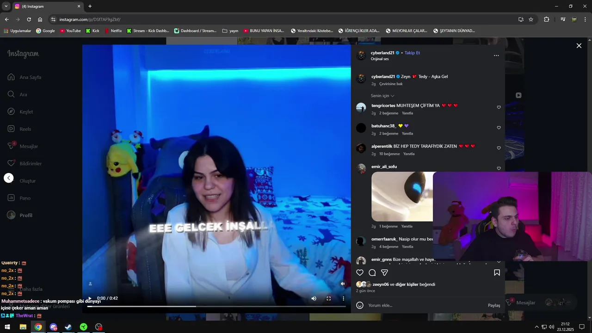Open the emoji picker in comment box

tap(360, 305)
